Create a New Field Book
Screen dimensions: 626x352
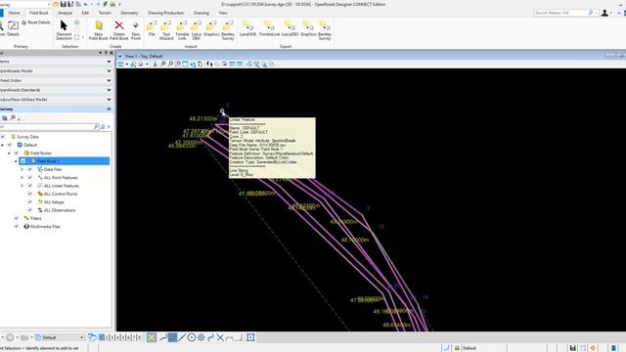coord(98,30)
